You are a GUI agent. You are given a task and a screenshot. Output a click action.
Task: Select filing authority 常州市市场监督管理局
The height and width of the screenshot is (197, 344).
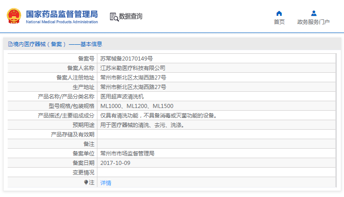[x=127, y=153]
